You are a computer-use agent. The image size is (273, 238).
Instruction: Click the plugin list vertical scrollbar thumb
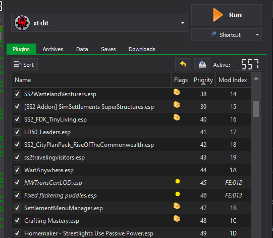[256, 109]
